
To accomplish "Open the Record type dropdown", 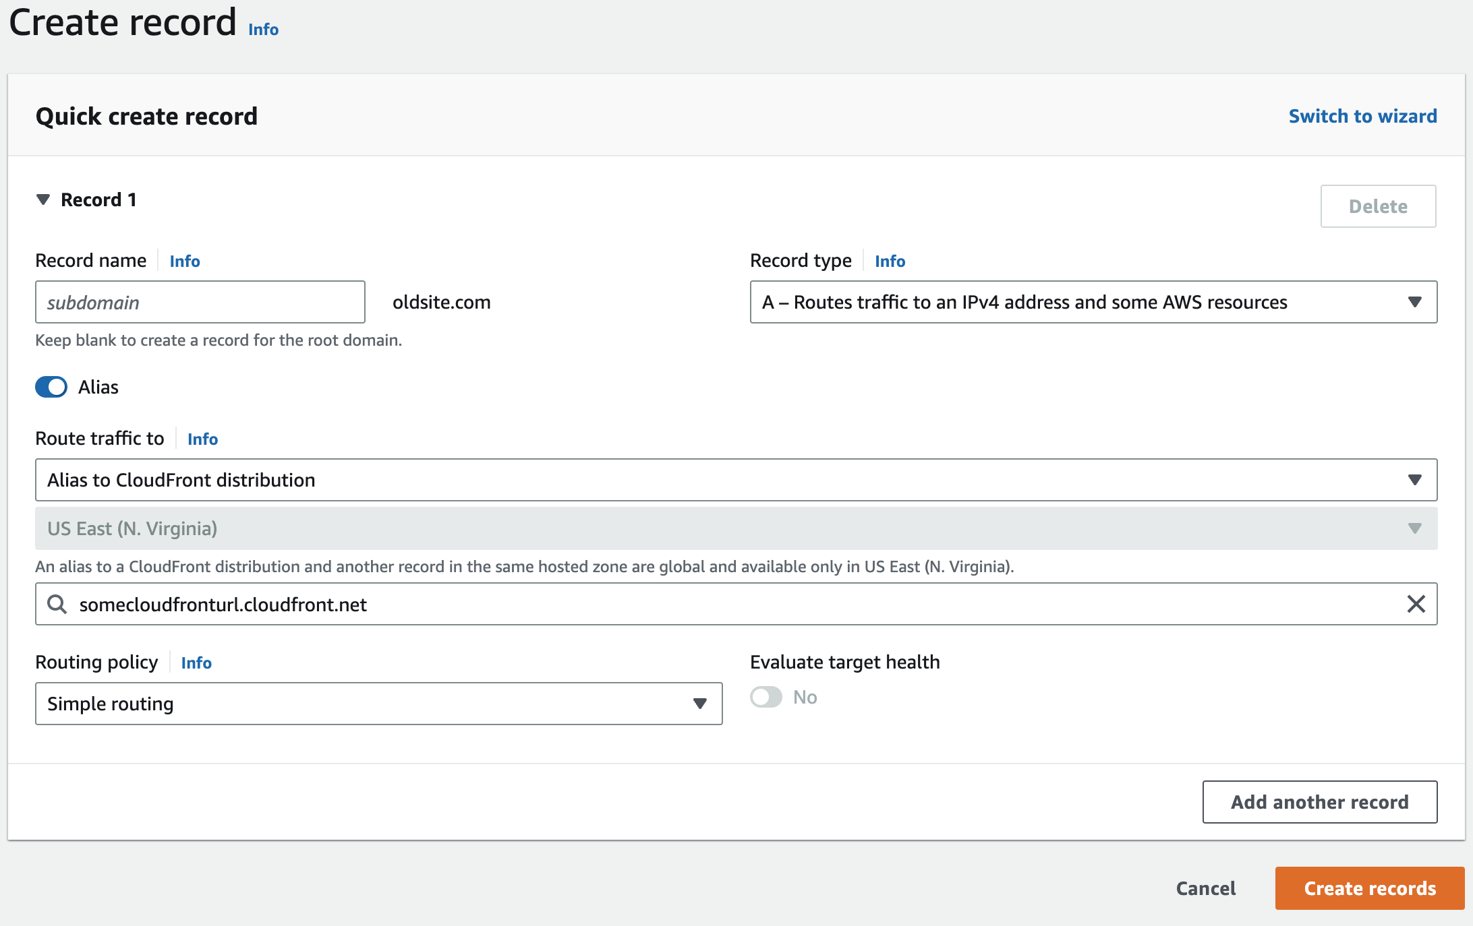I will click(x=1093, y=302).
